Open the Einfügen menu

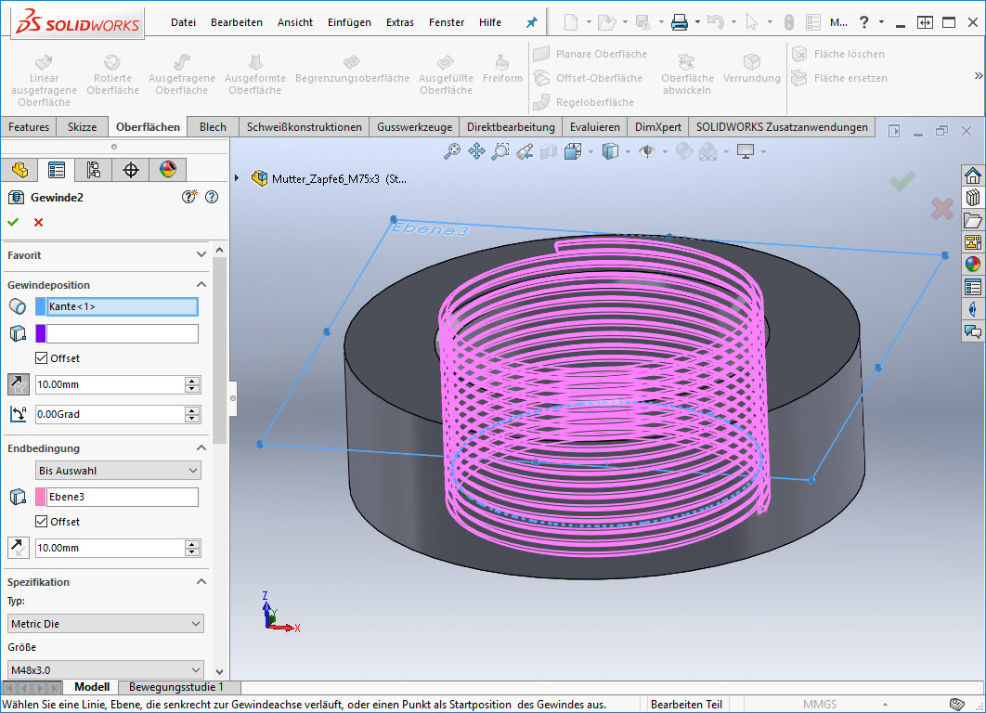349,22
